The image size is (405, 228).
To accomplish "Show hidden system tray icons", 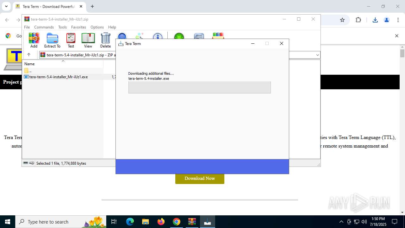I will tap(341, 222).
